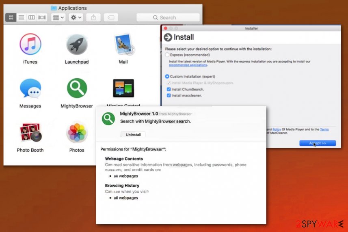
Task: Open the Mission Control app icon
Action: [x=123, y=88]
